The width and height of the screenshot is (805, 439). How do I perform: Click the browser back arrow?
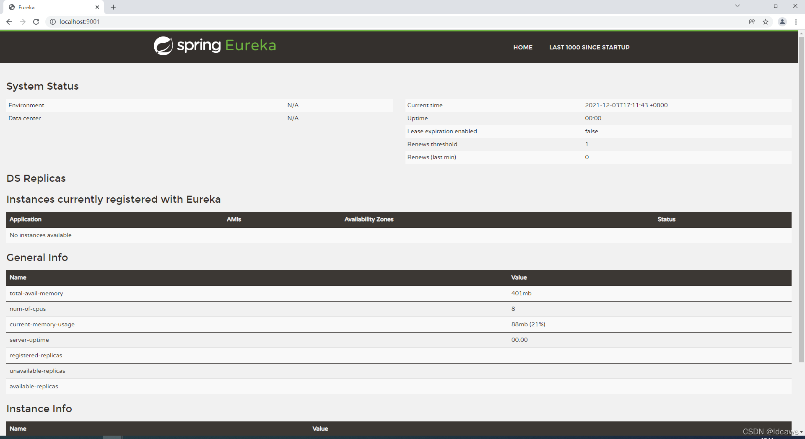(x=9, y=22)
